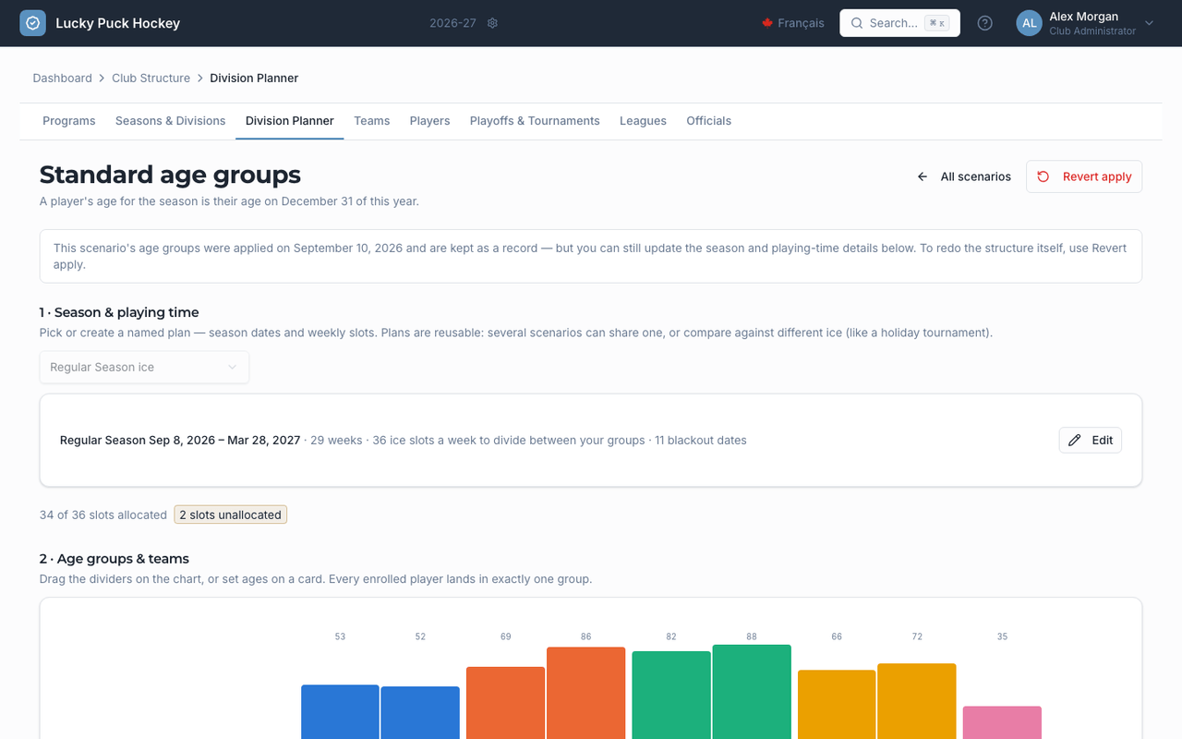Open the Players tab
The image size is (1182, 739).
coord(430,121)
